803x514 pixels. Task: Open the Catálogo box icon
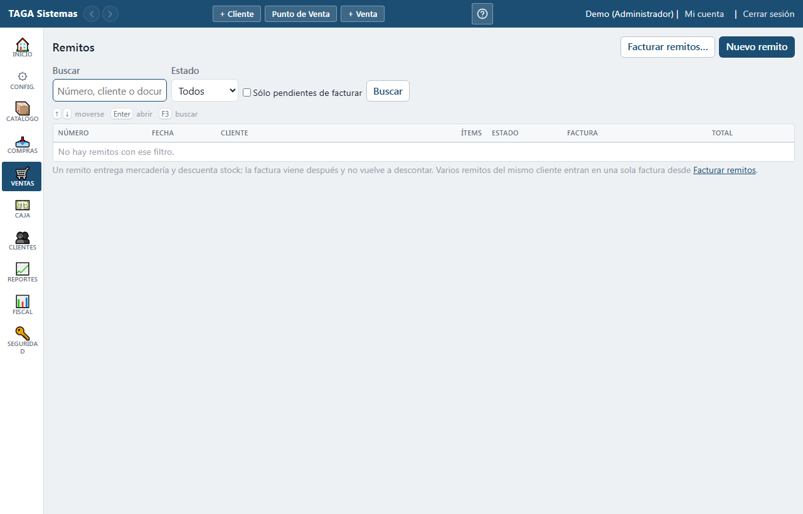(x=22, y=112)
